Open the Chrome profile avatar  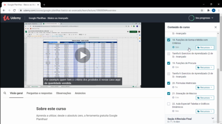(x=214, y=10)
